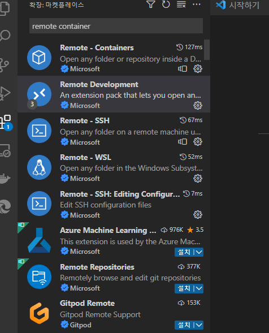Select Remote Development pack icon
Image resolution: width=269 pixels, height=333 pixels.
(x=39, y=94)
